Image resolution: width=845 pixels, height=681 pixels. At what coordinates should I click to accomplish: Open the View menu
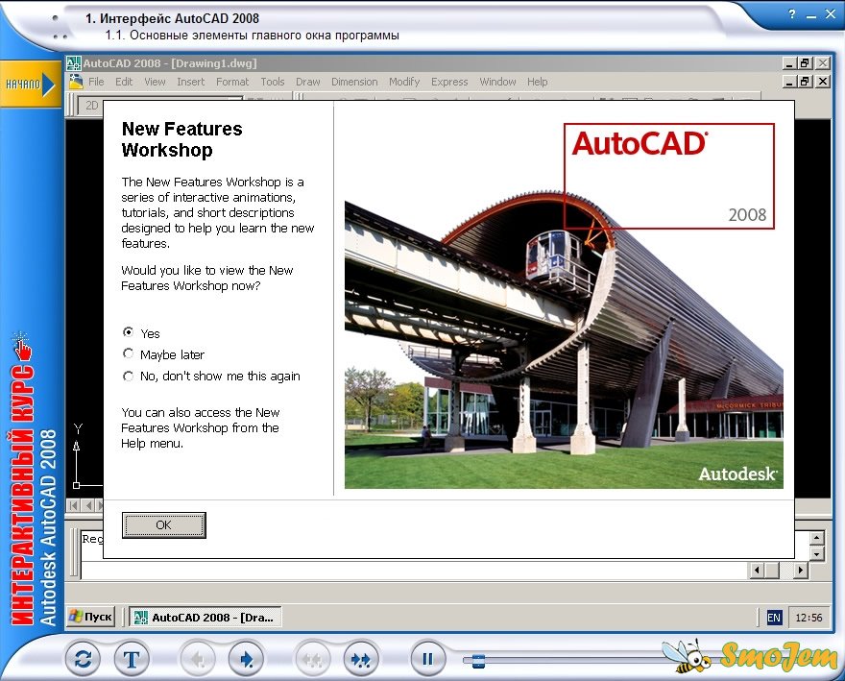coord(155,82)
